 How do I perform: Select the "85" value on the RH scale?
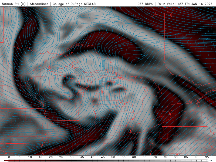click(186, 157)
